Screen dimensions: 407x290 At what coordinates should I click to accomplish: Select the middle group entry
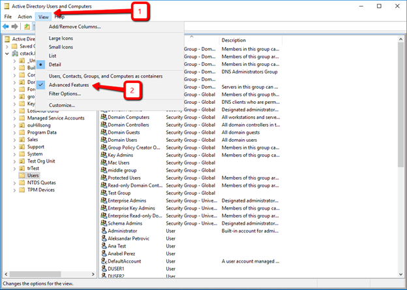coord(190,170)
